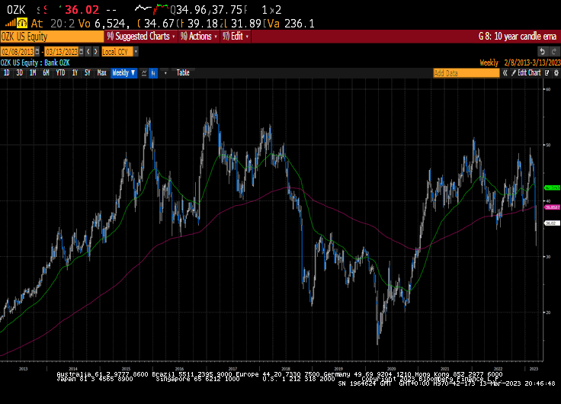Viewport: 561px width, 404px height.
Task: Switch to line chart style
Action: click(x=144, y=73)
